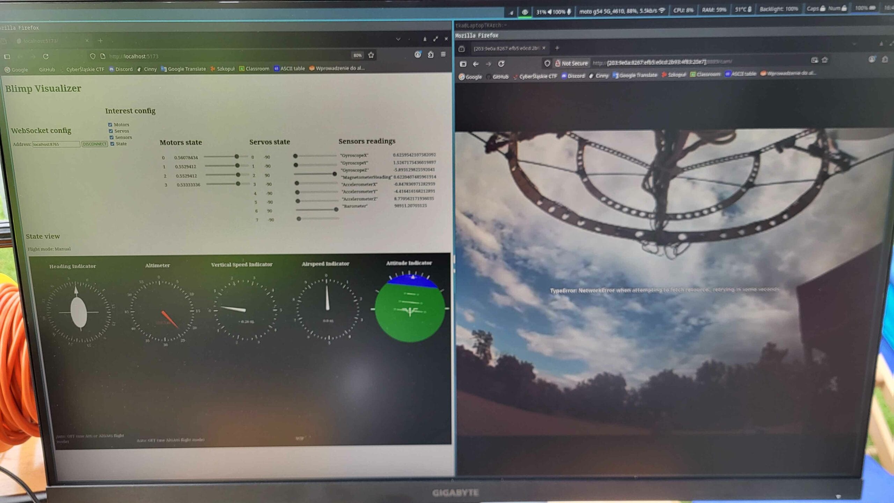Open the GitHub bookmark in left window
Image resolution: width=894 pixels, height=503 pixels.
click(47, 69)
